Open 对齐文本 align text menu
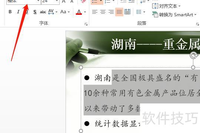 pyautogui.click(x=166, y=6)
